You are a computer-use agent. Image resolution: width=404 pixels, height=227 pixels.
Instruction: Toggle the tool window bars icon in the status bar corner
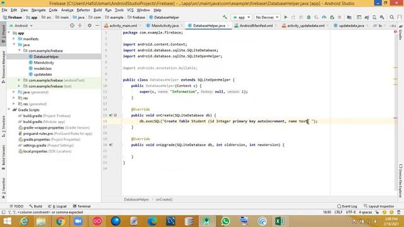tap(3, 212)
